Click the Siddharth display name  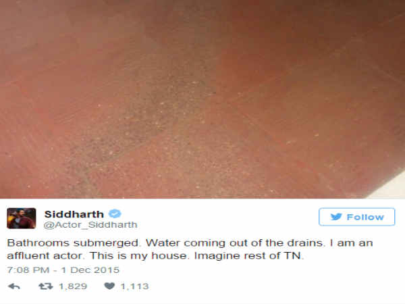tap(74, 214)
